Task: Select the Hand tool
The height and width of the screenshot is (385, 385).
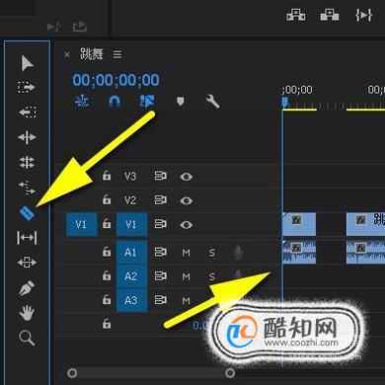Action: pyautogui.click(x=27, y=313)
